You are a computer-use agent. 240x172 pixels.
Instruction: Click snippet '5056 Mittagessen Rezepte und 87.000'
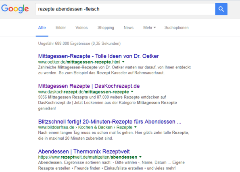[x=107, y=103]
